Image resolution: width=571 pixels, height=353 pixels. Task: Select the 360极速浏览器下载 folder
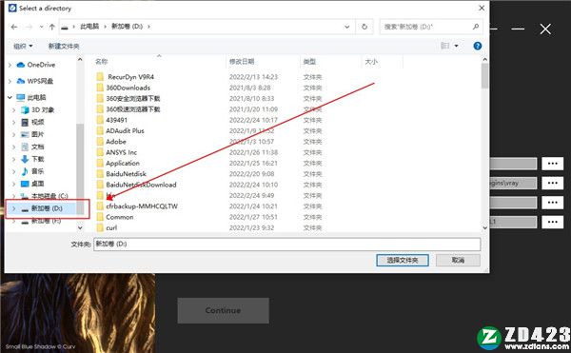(x=132, y=109)
